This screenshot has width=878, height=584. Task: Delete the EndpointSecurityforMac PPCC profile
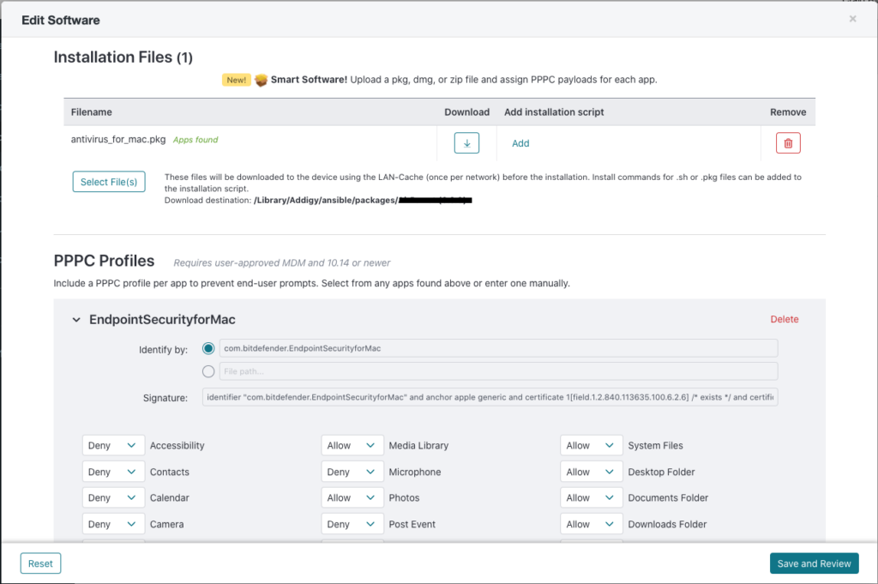tap(784, 319)
